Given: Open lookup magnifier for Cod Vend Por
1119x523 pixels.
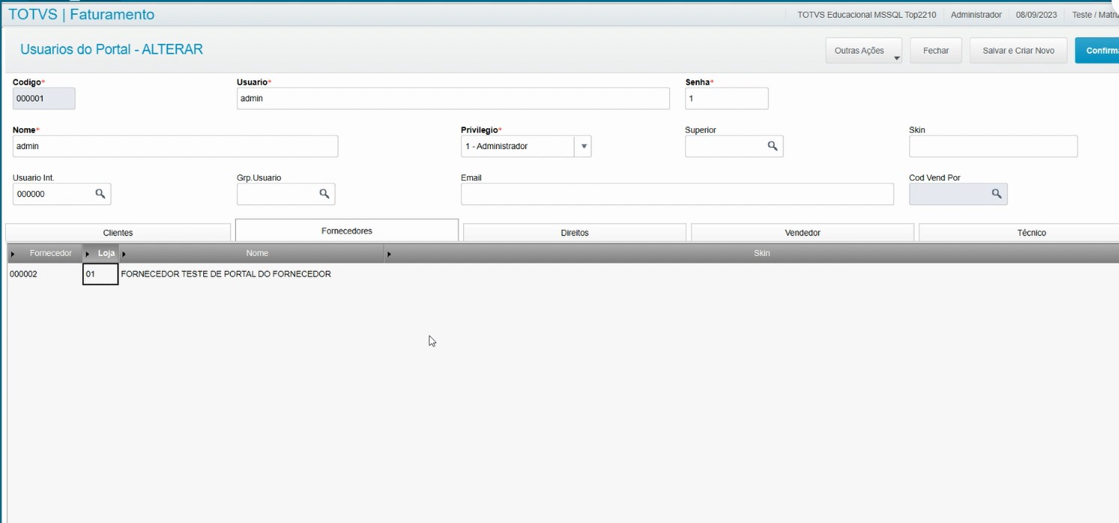Looking at the screenshot, I should point(996,194).
